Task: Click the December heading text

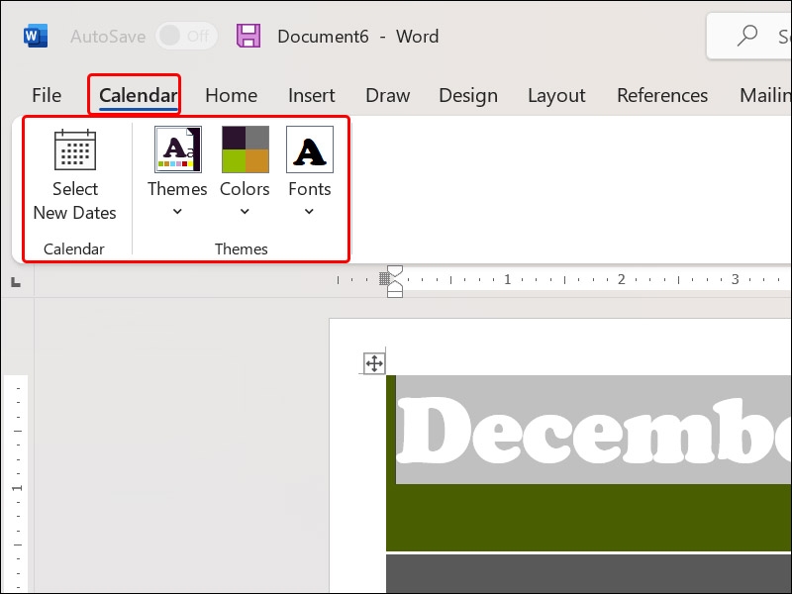Action: pos(594,430)
